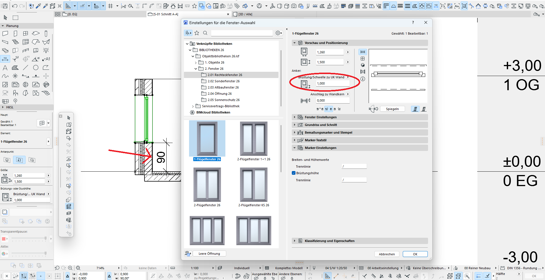Expand Klassifizierung und Eigenschaften section
Viewport: 545px width, 280px height.
[x=295, y=241]
